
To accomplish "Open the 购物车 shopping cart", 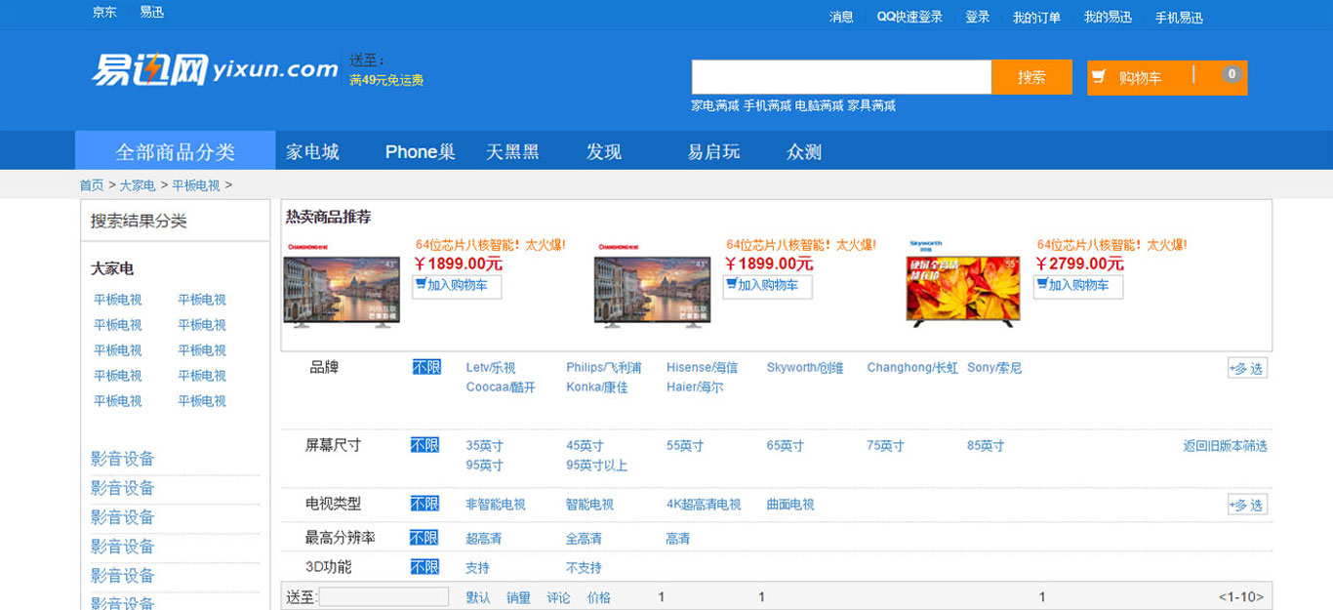I will coord(1167,78).
